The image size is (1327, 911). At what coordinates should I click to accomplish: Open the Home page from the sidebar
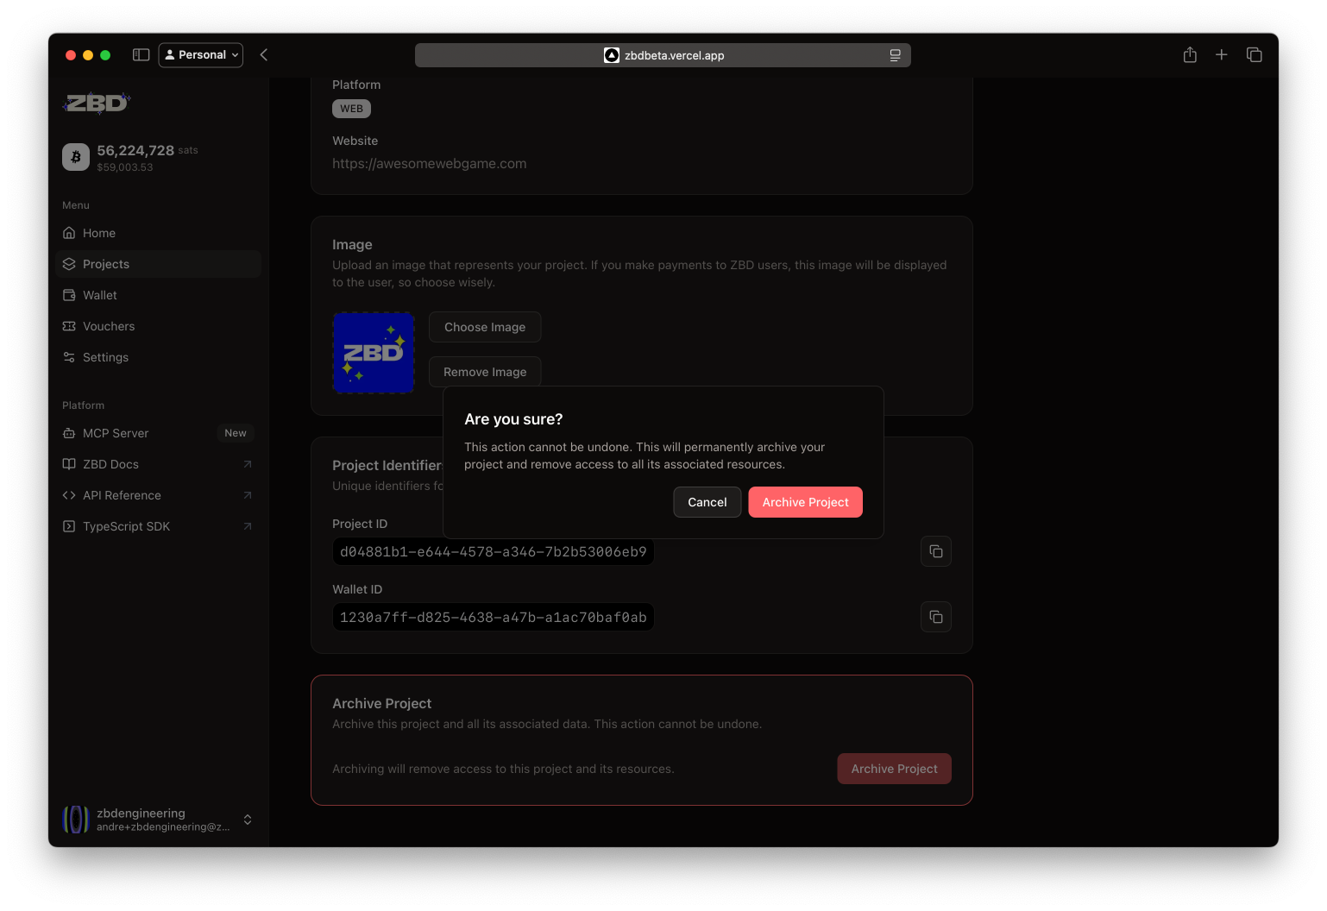click(x=97, y=233)
